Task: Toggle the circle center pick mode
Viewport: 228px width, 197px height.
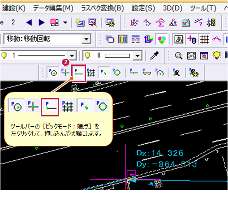Action: [x=53, y=73]
